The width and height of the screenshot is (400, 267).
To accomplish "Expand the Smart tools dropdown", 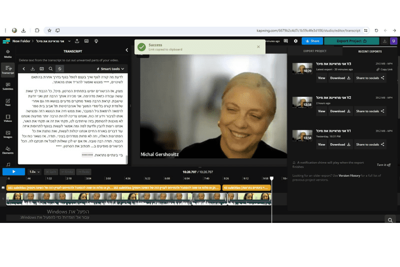I will coord(111,69).
